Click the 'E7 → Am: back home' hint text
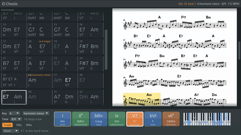This screenshot has width=241, height=135. pos(35,131)
